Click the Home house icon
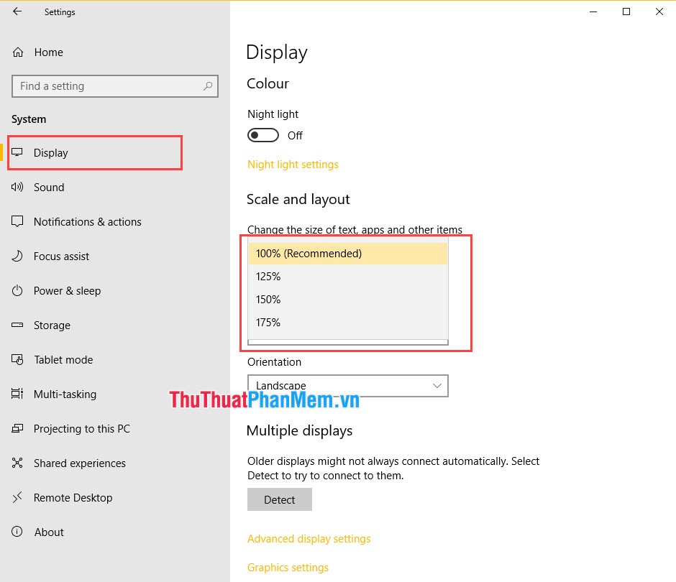676x582 pixels. 17,52
